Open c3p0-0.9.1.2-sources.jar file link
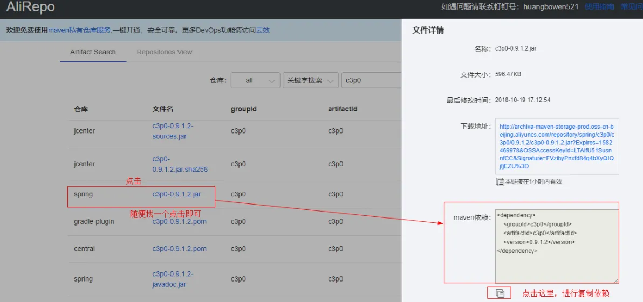 click(x=173, y=131)
